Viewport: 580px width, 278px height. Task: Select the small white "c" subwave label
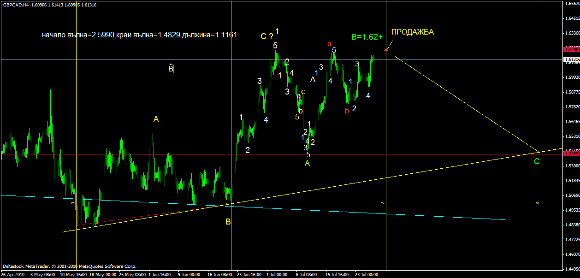coord(303,92)
